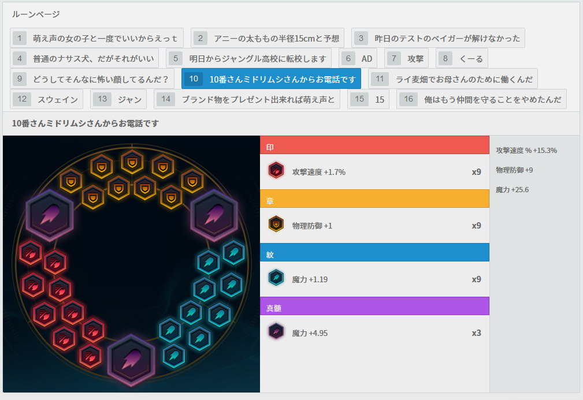Switch to rune page 7 攻撃
583x400 pixels.
[x=406, y=58]
